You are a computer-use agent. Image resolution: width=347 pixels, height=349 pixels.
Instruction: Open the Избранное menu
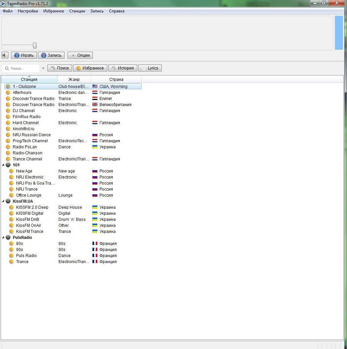click(x=53, y=11)
